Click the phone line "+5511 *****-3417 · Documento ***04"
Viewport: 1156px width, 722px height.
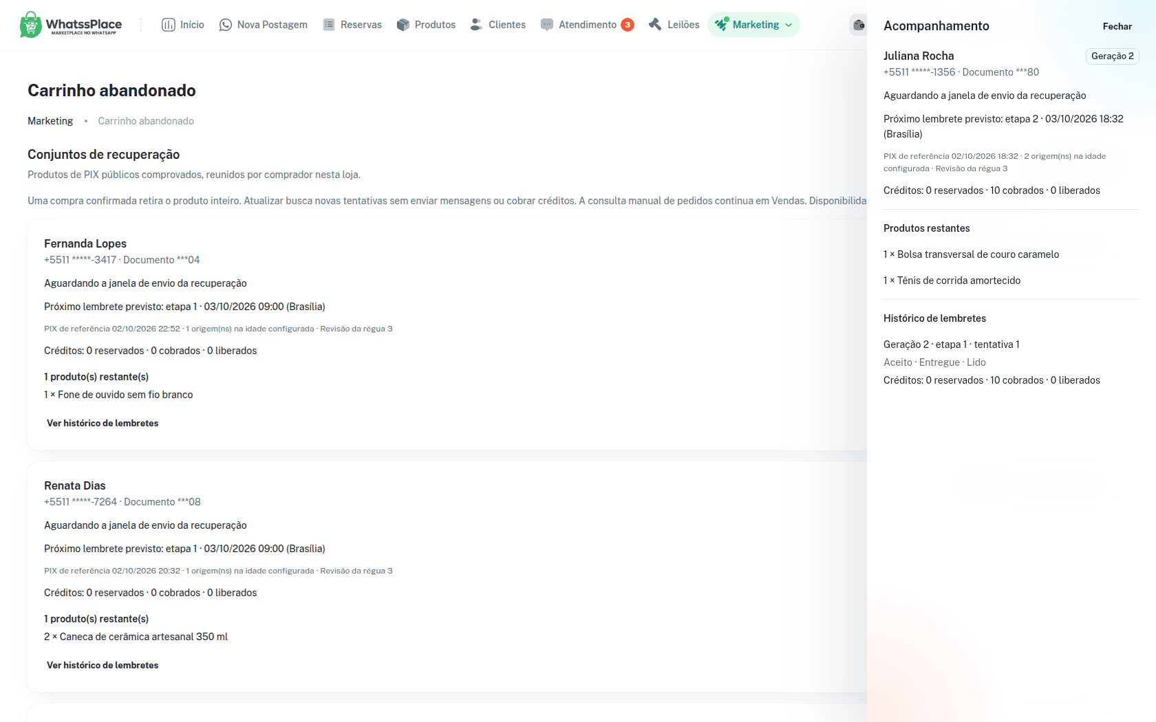pos(122,260)
